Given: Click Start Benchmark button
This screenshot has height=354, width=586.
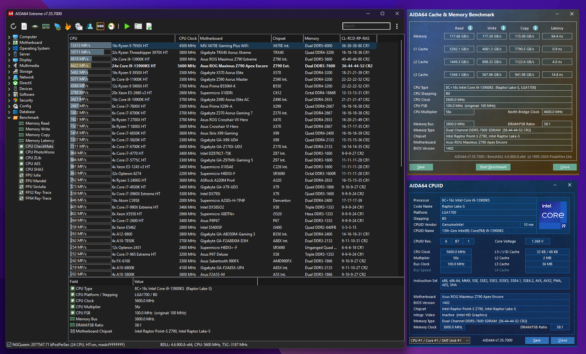Looking at the screenshot, I should 493,167.
